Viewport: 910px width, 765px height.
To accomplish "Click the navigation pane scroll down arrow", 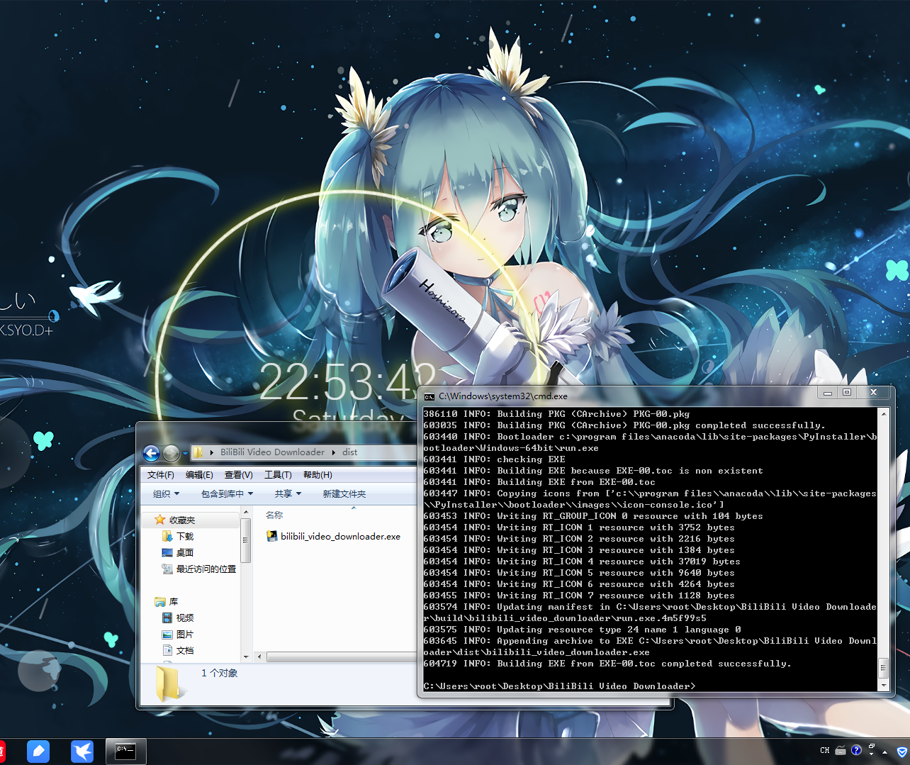I will point(246,657).
